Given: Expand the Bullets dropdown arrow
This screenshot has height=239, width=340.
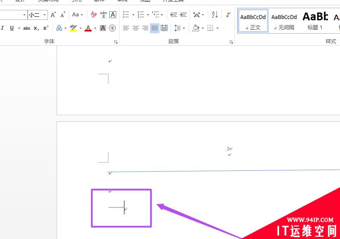Looking at the screenshot, I should point(133,15).
